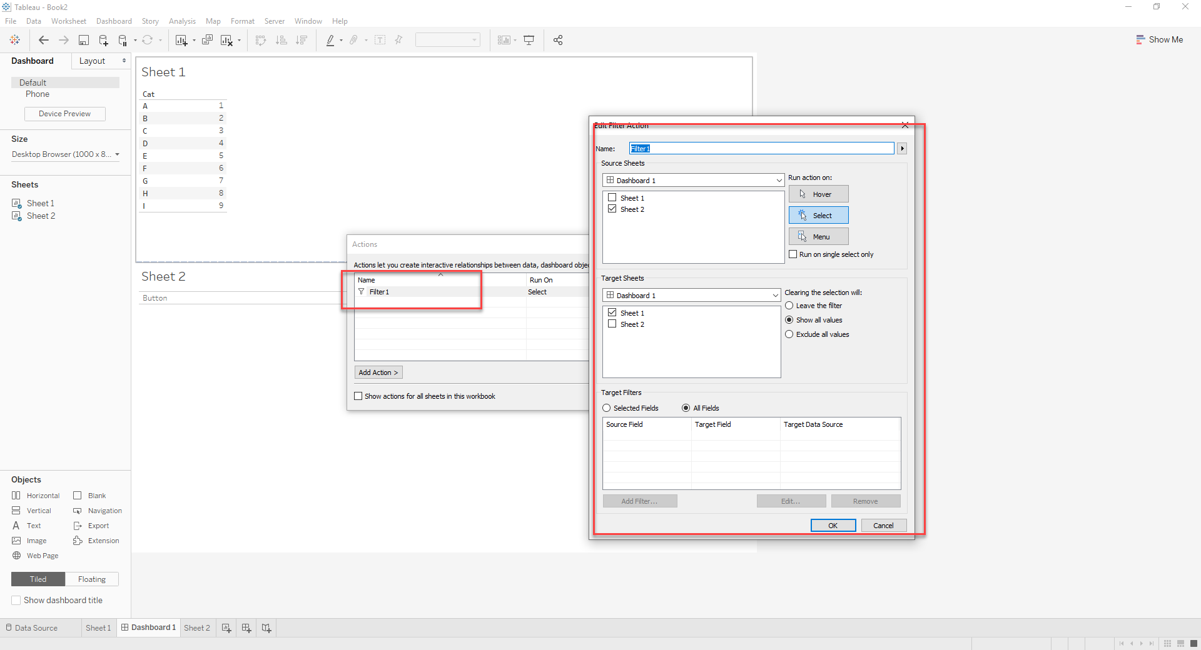Switch to the Sheet 2 tab at bottom
1201x650 pixels.
tap(197, 628)
